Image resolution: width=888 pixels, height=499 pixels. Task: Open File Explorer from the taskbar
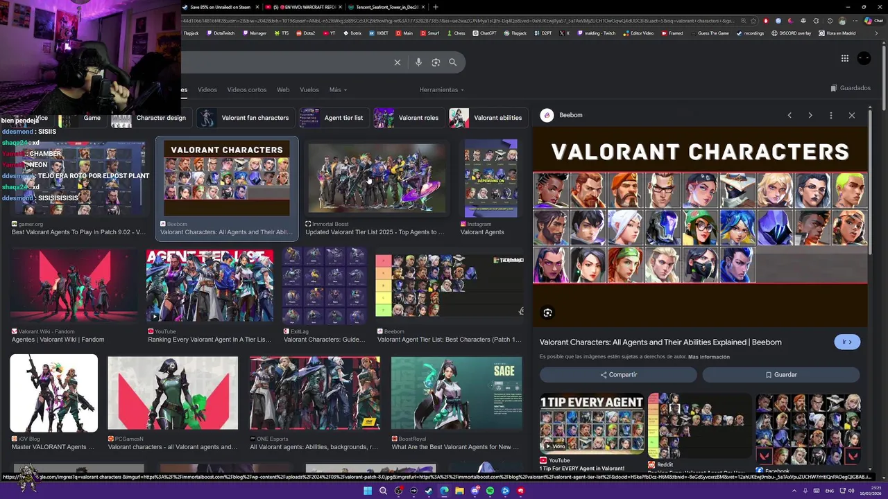click(459, 491)
